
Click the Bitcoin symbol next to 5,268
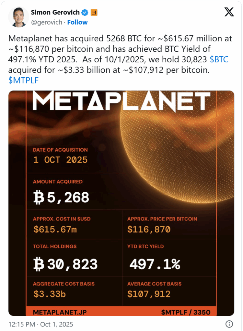pos(39,197)
